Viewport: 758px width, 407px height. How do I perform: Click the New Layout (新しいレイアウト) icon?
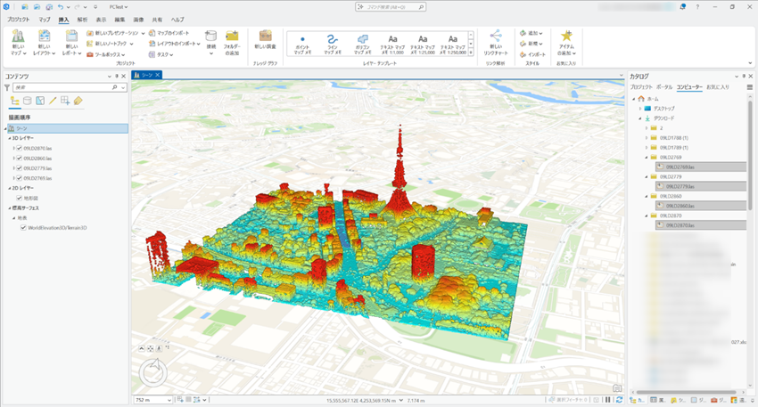pyautogui.click(x=44, y=37)
